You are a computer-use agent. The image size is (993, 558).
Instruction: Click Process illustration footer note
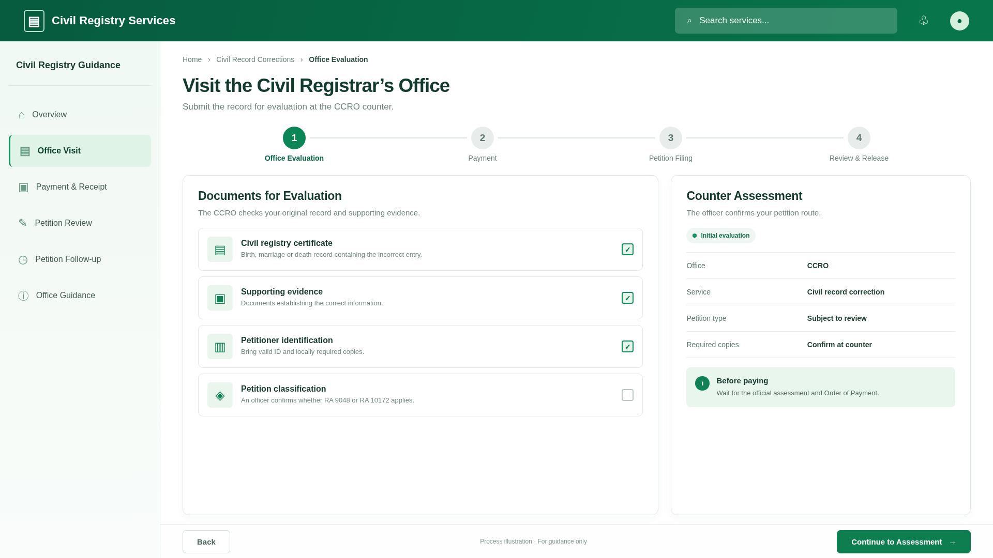click(533, 541)
